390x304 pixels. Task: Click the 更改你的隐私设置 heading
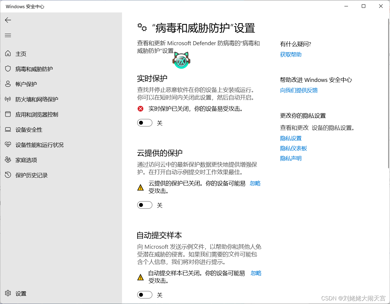[x=303, y=116]
